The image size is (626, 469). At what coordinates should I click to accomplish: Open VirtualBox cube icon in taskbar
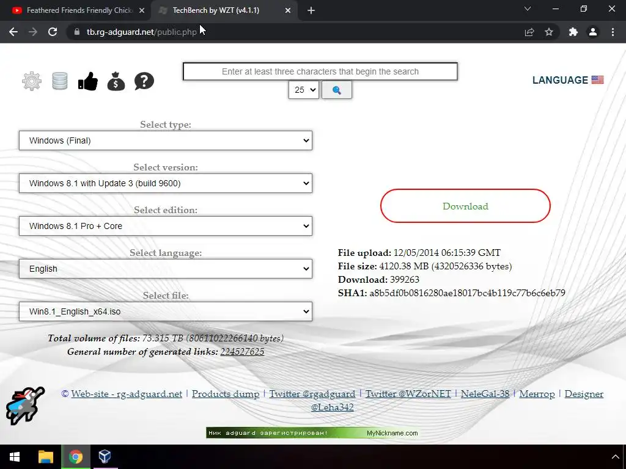(105, 457)
